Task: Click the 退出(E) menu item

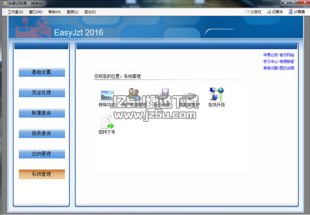Action: 90,12
